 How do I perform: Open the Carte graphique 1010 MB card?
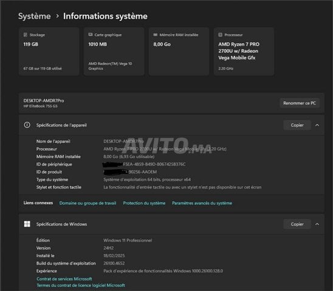(x=114, y=52)
